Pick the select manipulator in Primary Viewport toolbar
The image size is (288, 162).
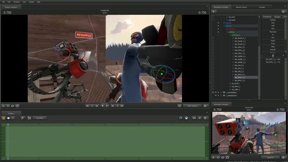click(3, 106)
